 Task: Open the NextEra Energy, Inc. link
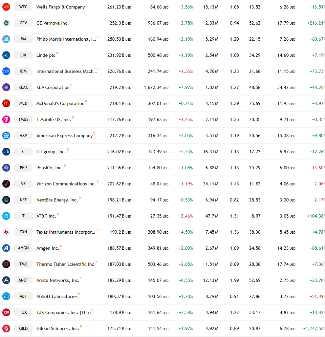coord(57,200)
